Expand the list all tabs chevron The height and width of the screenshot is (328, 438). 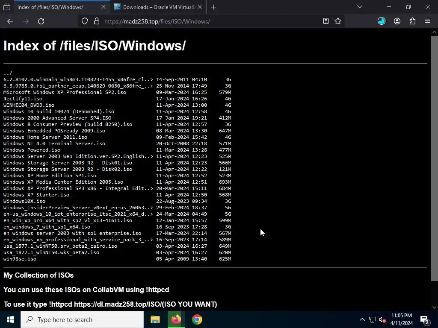(x=360, y=7)
